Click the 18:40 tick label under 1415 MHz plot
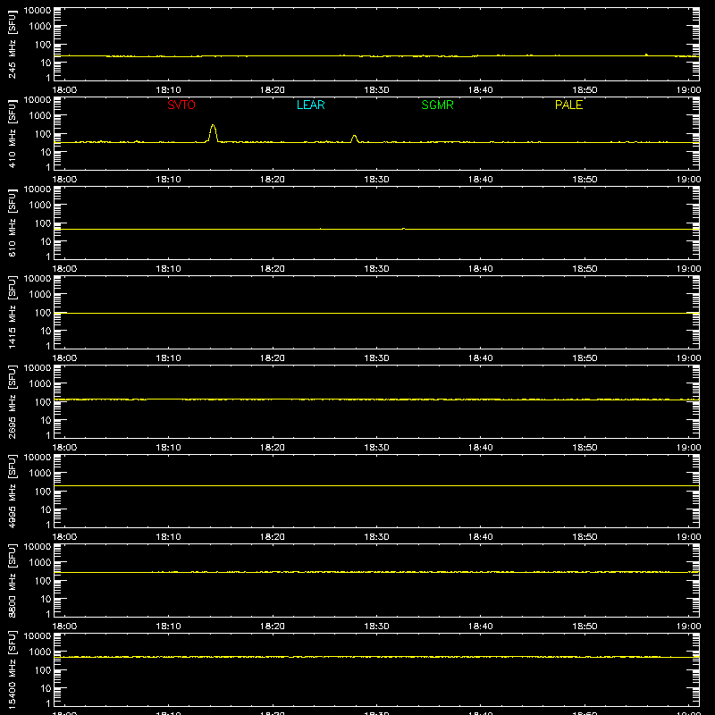 coord(481,358)
